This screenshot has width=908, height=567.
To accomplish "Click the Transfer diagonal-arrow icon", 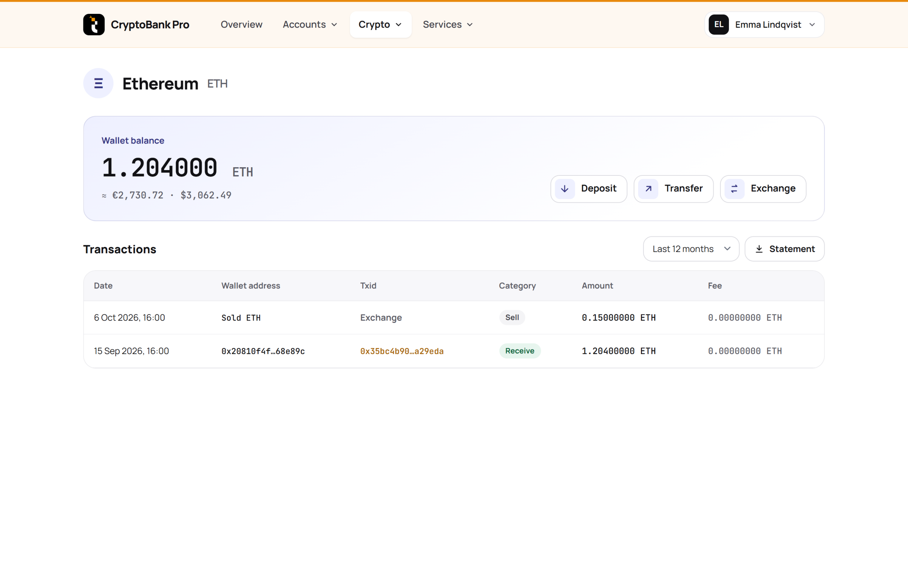I will click(x=648, y=189).
